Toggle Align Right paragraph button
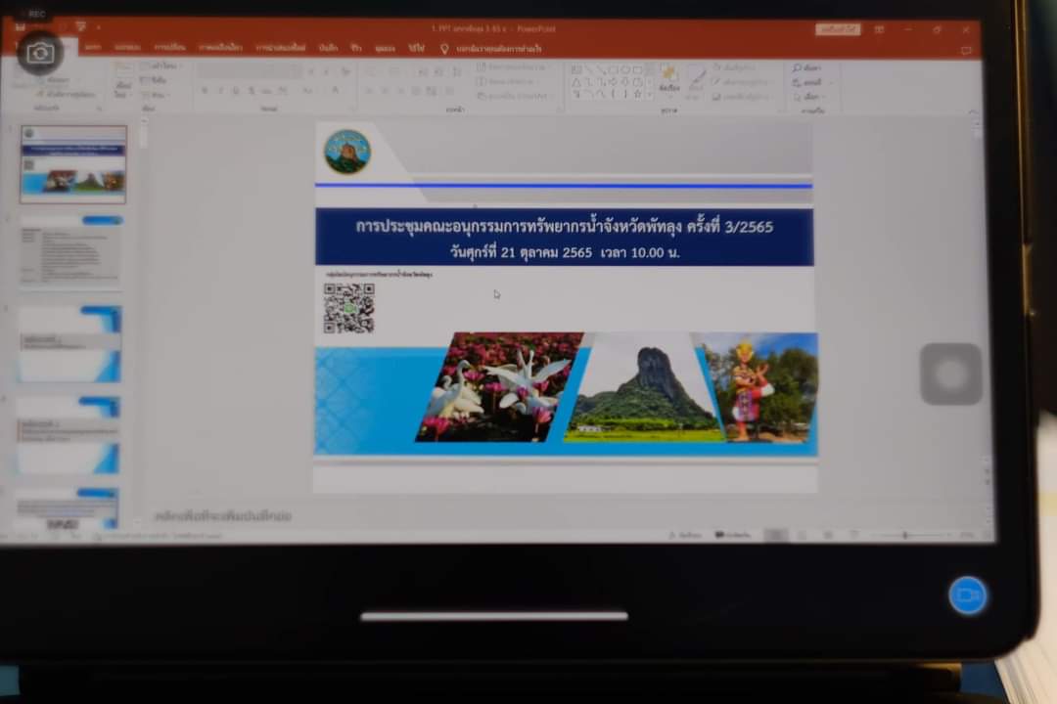Screen dimensions: 1057x704 pyautogui.click(x=400, y=90)
